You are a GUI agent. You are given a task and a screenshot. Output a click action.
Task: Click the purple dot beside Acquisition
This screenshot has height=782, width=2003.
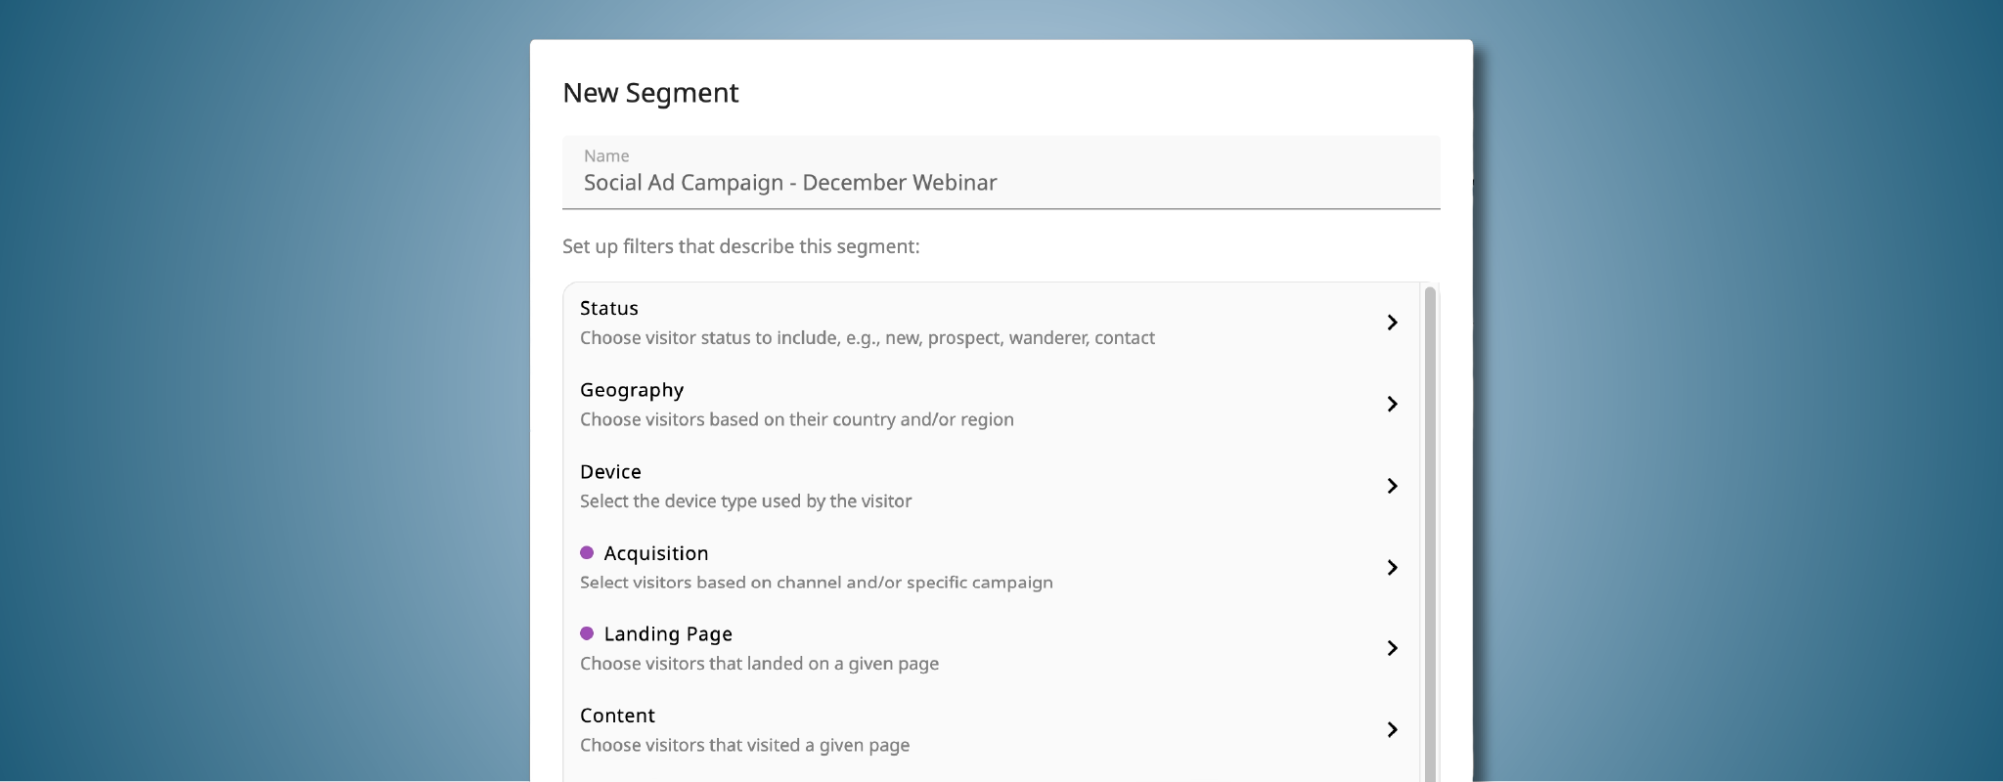coord(587,552)
